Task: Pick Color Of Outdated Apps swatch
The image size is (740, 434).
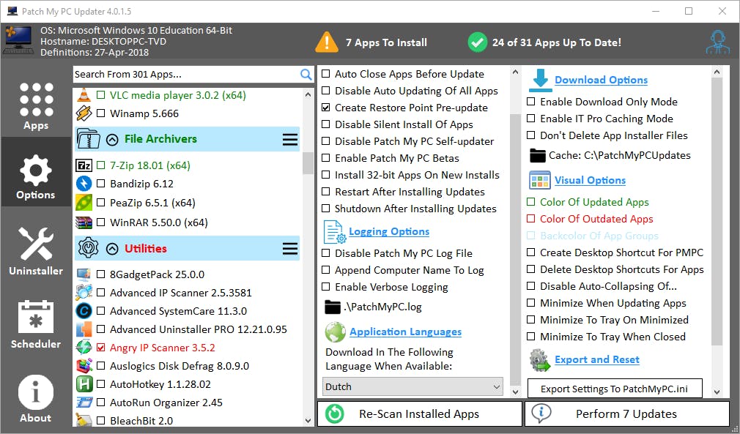Action: point(531,219)
